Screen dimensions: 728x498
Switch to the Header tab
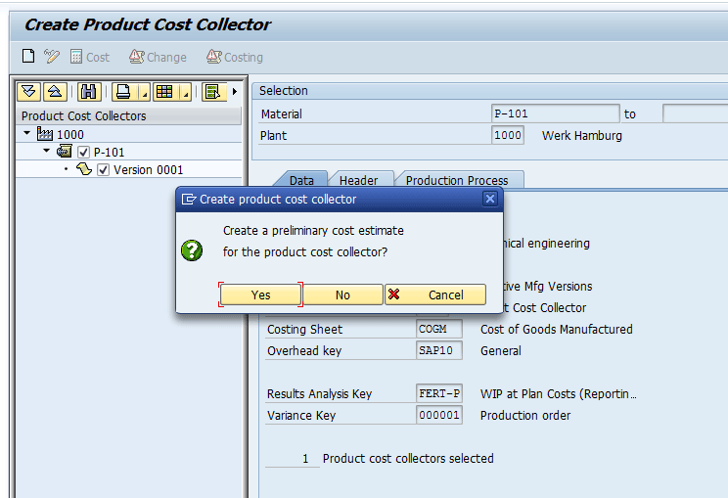(x=358, y=180)
